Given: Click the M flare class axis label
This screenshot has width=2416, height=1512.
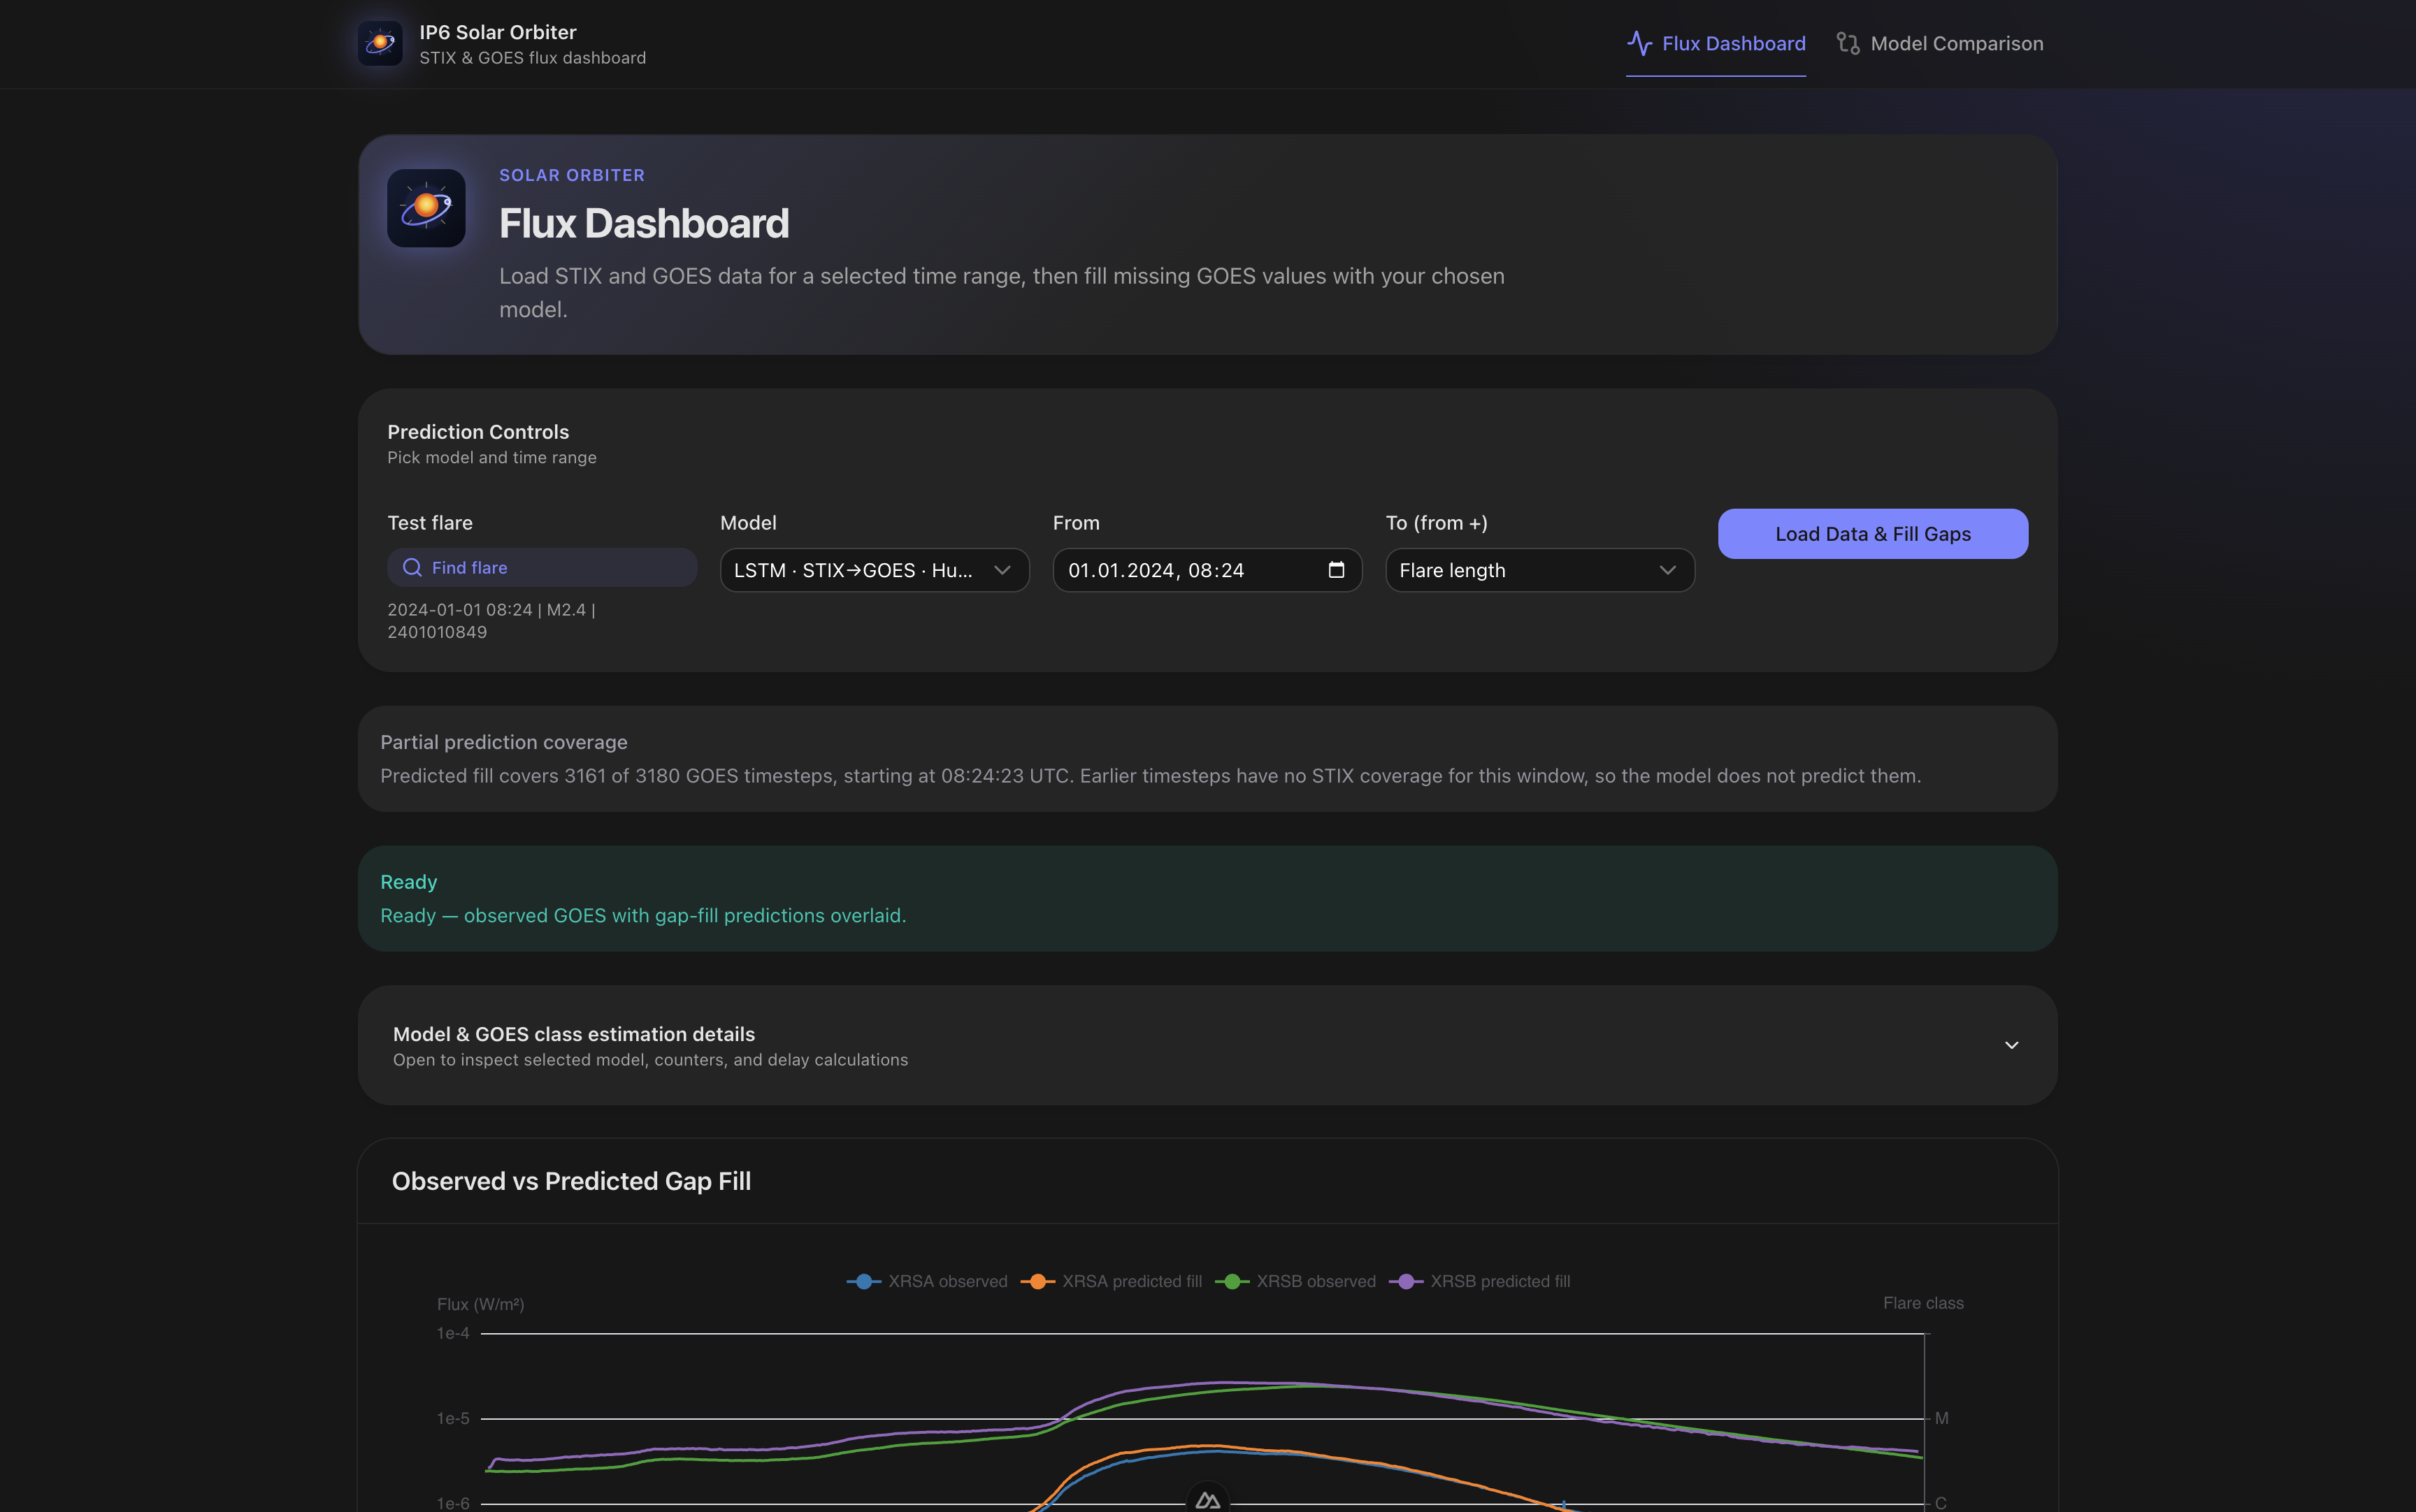Looking at the screenshot, I should [x=1941, y=1418].
